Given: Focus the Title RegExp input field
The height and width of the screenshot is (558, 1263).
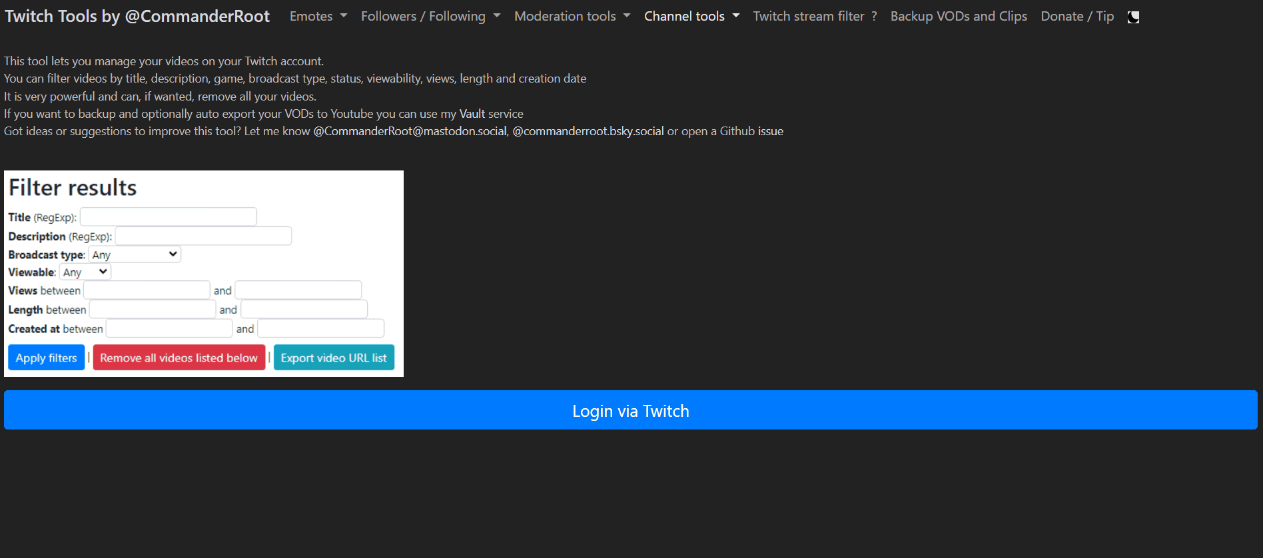Looking at the screenshot, I should 168,217.
